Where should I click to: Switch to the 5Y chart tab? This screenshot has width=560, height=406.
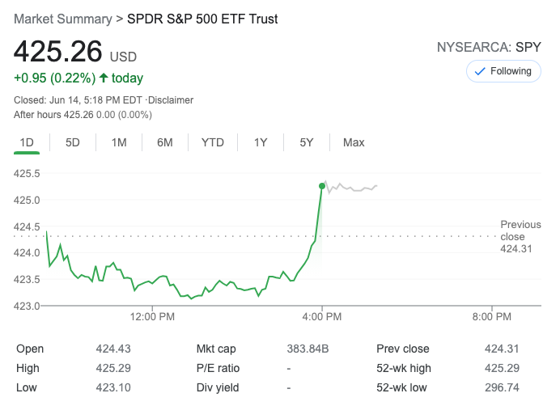click(307, 142)
